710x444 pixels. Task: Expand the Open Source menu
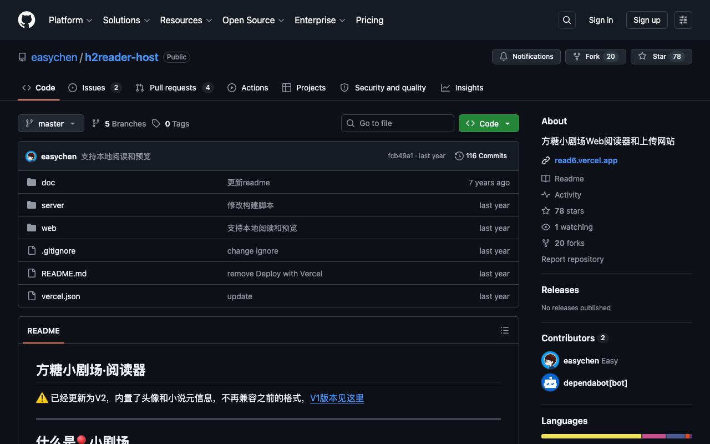[253, 20]
